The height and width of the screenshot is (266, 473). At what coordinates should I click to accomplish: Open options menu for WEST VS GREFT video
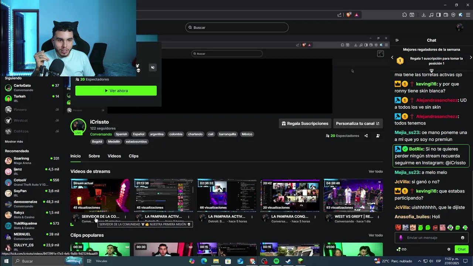point(379,217)
